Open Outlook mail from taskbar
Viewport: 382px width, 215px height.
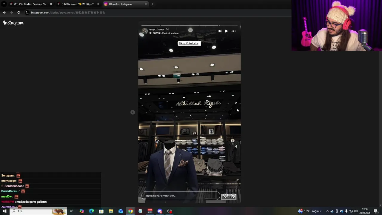point(121,211)
